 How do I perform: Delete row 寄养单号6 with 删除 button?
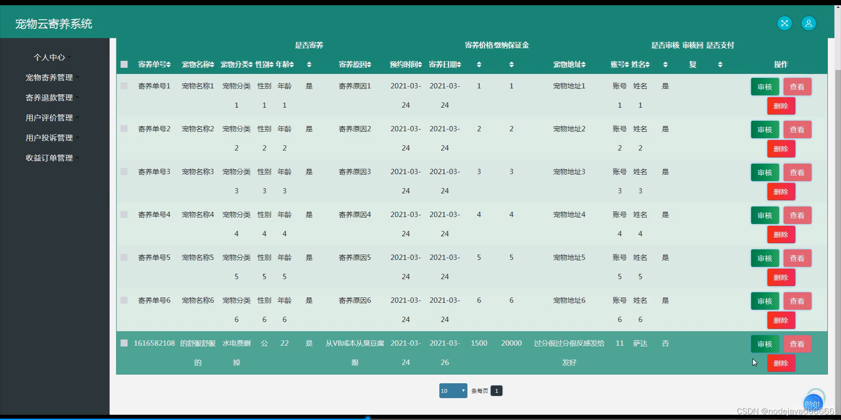click(781, 320)
